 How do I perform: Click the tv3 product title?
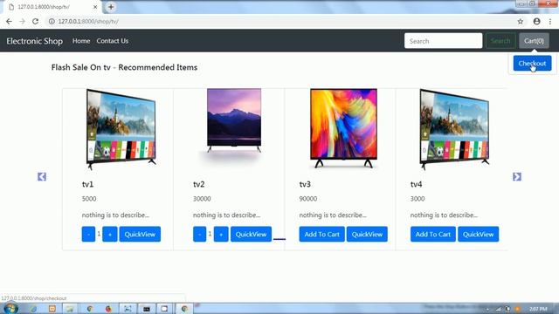(305, 184)
